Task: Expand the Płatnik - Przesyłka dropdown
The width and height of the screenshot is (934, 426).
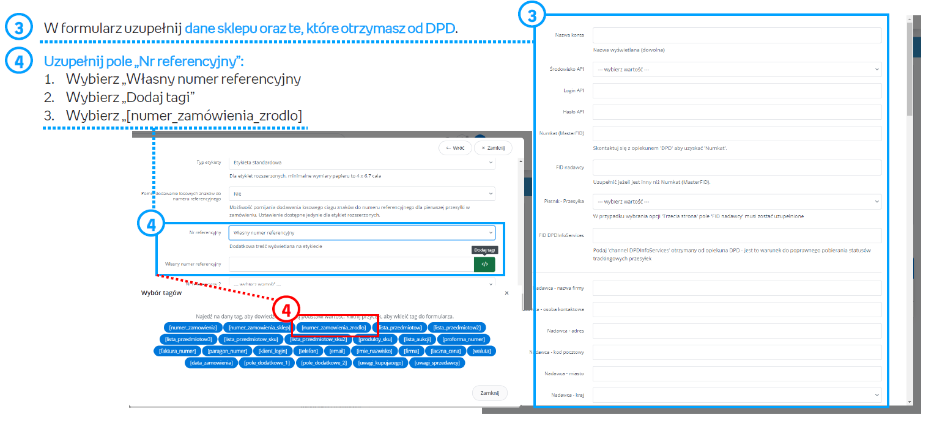Action: (x=736, y=201)
